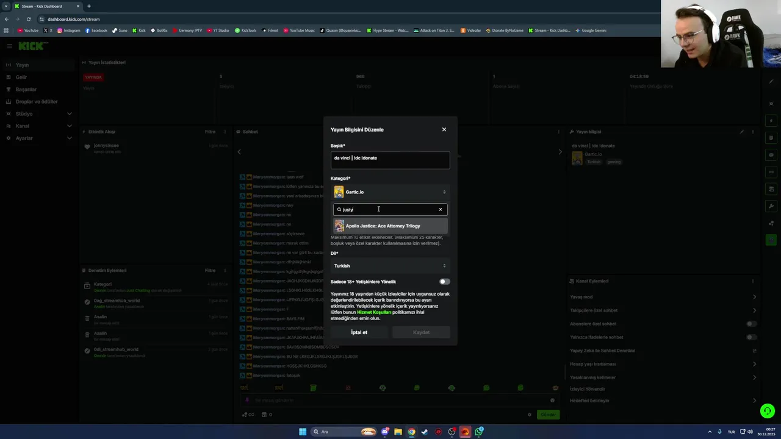
Task: Open WhatsApp from the taskbar
Action: [x=480, y=432]
